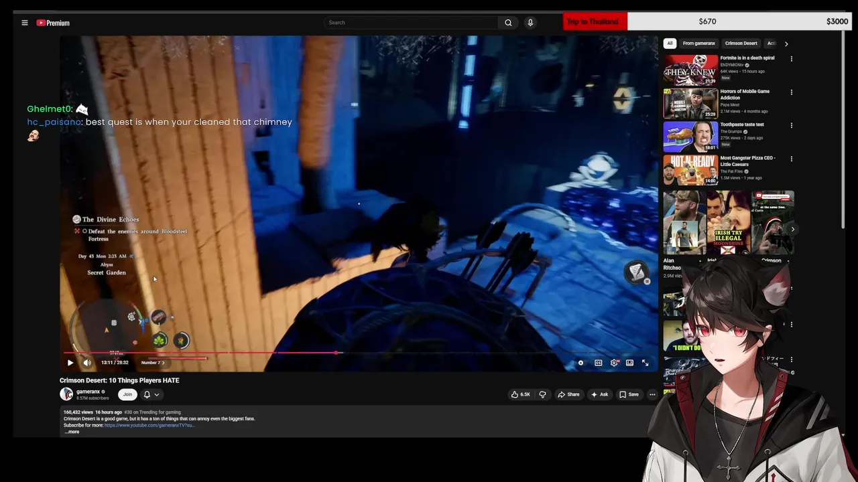858x482 pixels.
Task: Click the red scrubber playhead dot
Action: 336,353
